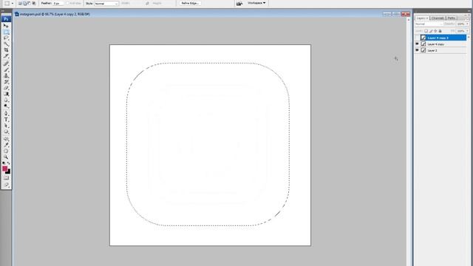Hide the Layer 4 copy layer
The width and height of the screenshot is (473, 266).
[417, 44]
